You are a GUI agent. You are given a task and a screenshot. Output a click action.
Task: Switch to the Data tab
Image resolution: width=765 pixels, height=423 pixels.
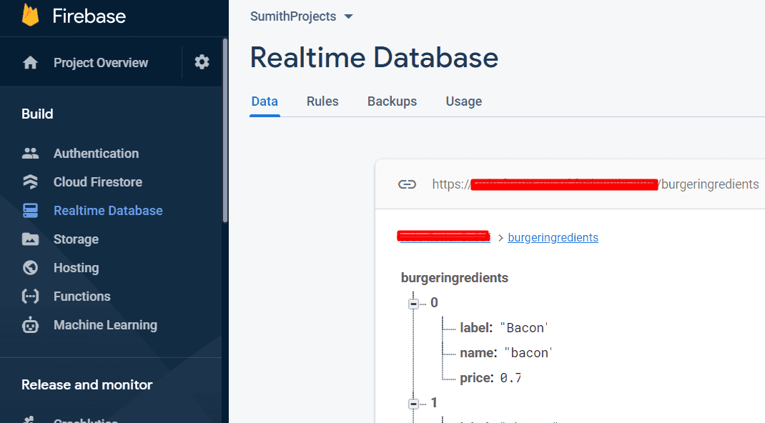[x=265, y=101]
